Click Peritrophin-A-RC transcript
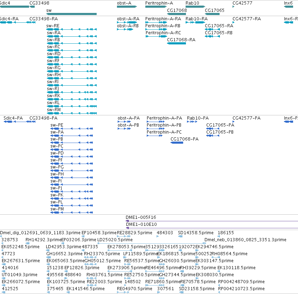 click(156, 36)
